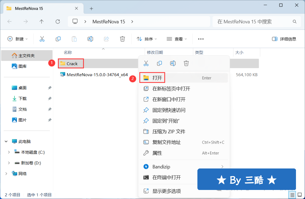This screenshot has width=305, height=199.
Task: Open the 排序 sort dropdown
Action: pos(147,39)
